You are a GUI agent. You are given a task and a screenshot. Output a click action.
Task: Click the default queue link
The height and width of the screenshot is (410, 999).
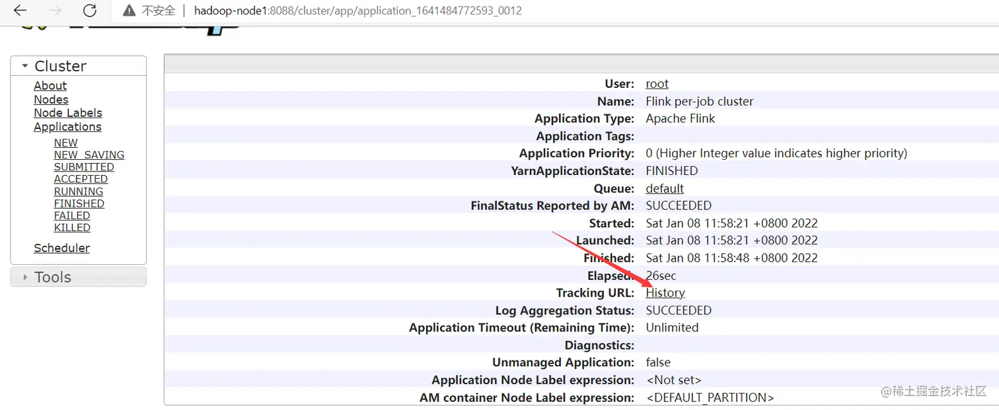click(665, 188)
